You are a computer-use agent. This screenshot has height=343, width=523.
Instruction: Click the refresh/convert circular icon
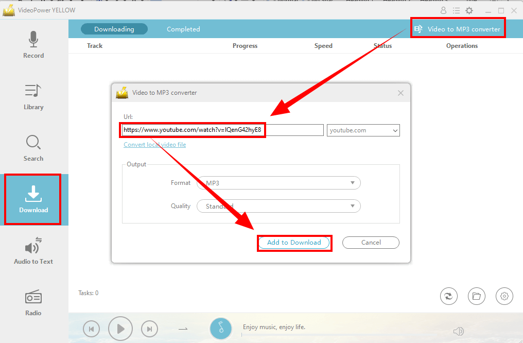pos(449,296)
